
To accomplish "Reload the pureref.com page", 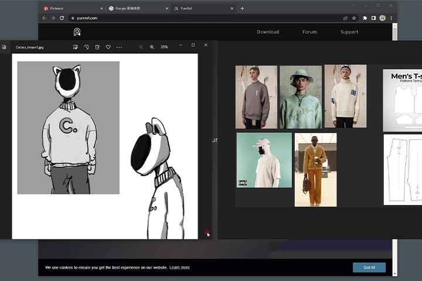I will (x=62, y=18).
